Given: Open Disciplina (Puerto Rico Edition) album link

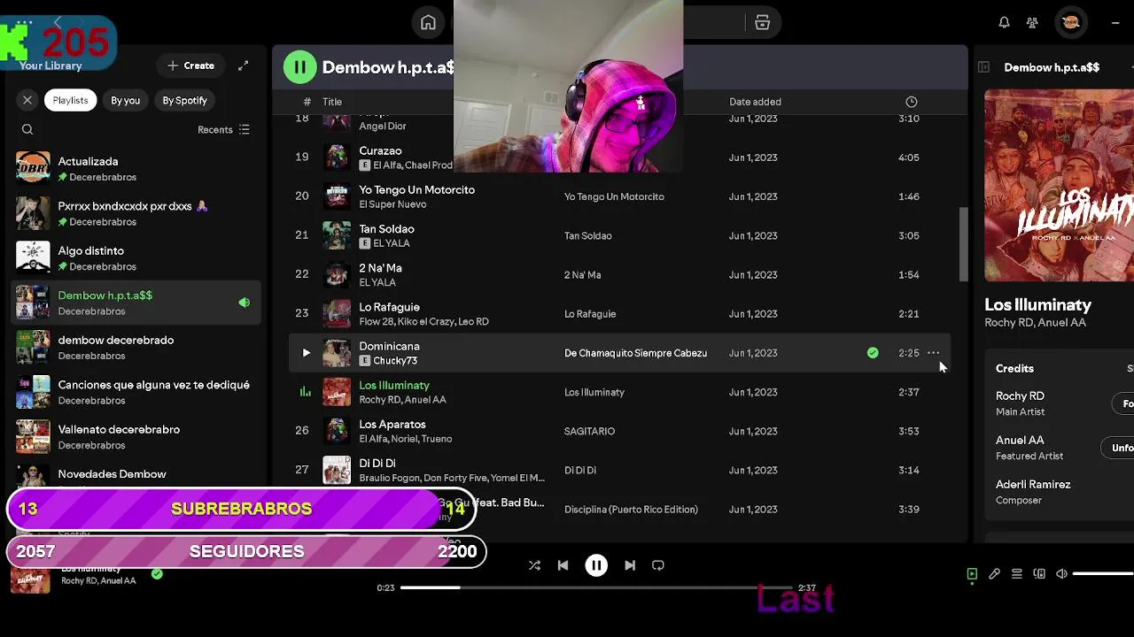Looking at the screenshot, I should click(631, 510).
